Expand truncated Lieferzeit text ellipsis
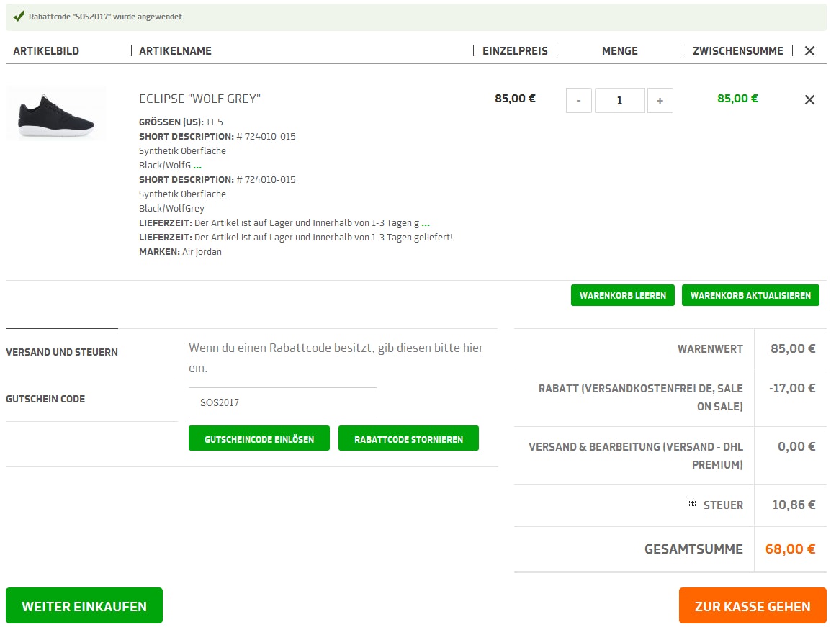 (x=426, y=223)
